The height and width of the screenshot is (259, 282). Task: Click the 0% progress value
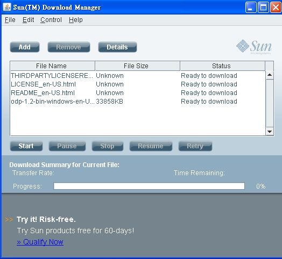point(261,186)
